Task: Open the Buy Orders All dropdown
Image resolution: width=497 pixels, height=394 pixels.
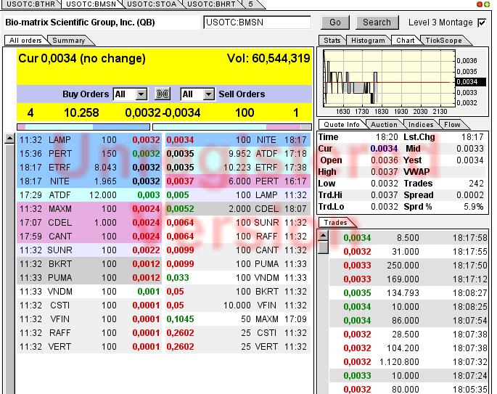Action: pos(130,94)
